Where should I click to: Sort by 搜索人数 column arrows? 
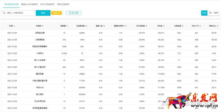(105, 26)
